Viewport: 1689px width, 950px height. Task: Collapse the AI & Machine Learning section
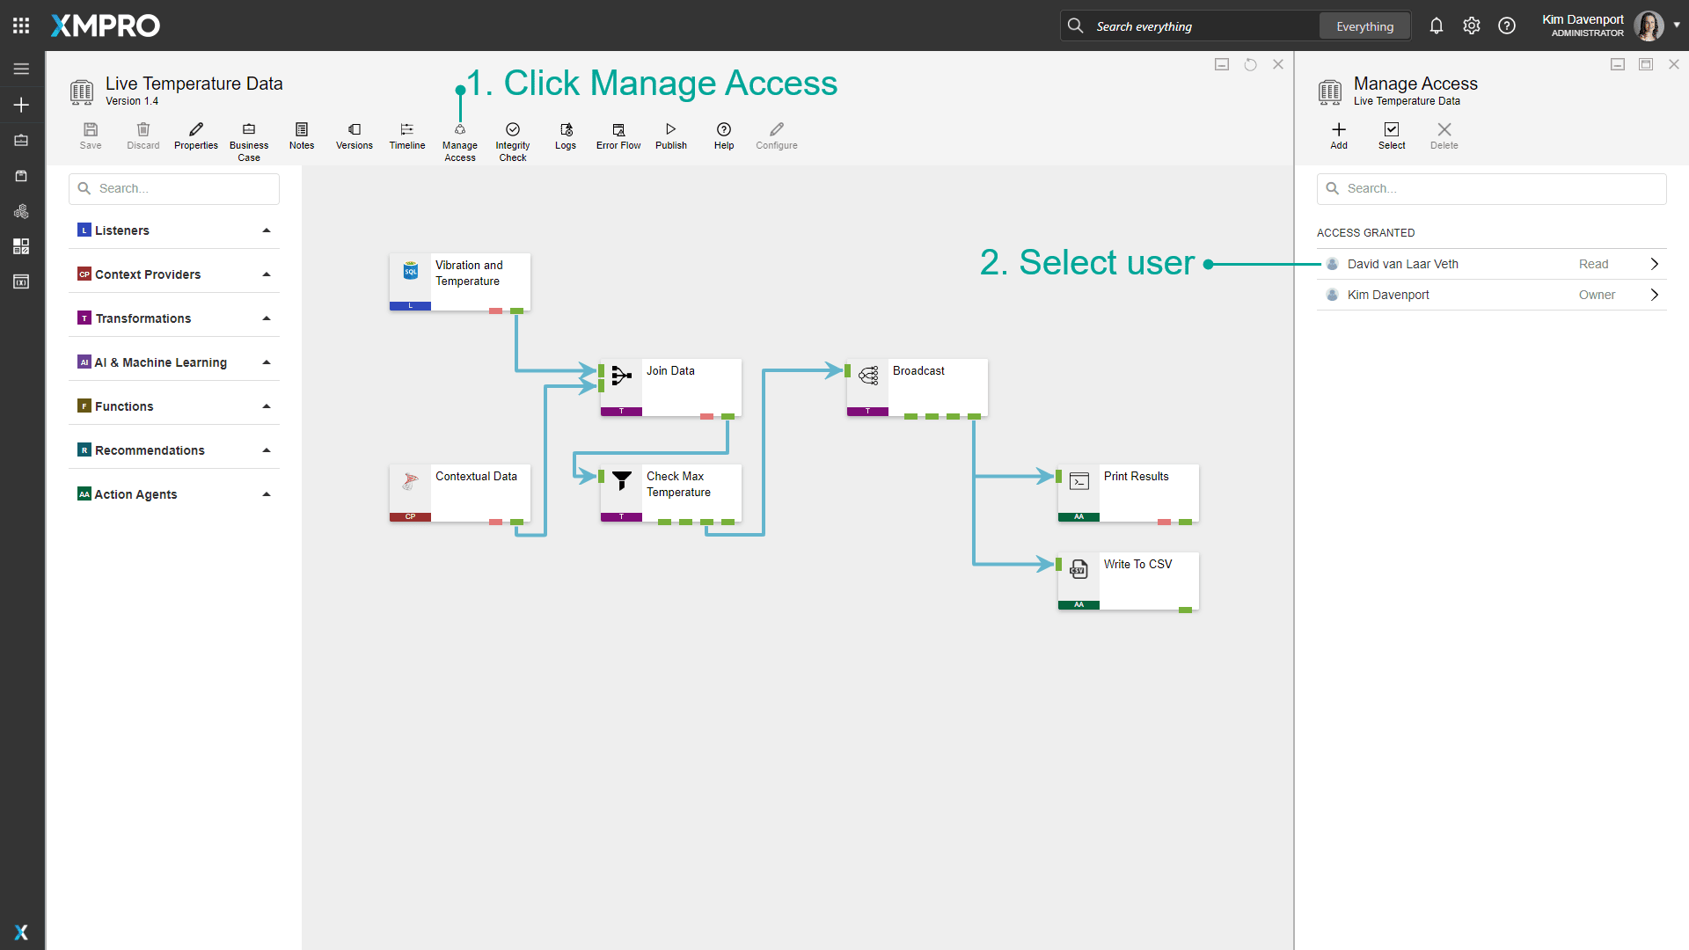tap(266, 362)
